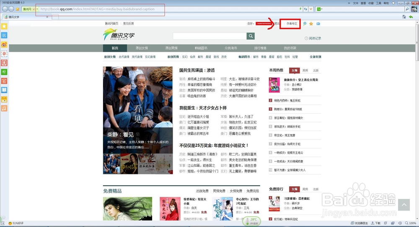Click the 柴静：看见 featured banner image
Screen dimensions: 419x227
[x=138, y=110]
